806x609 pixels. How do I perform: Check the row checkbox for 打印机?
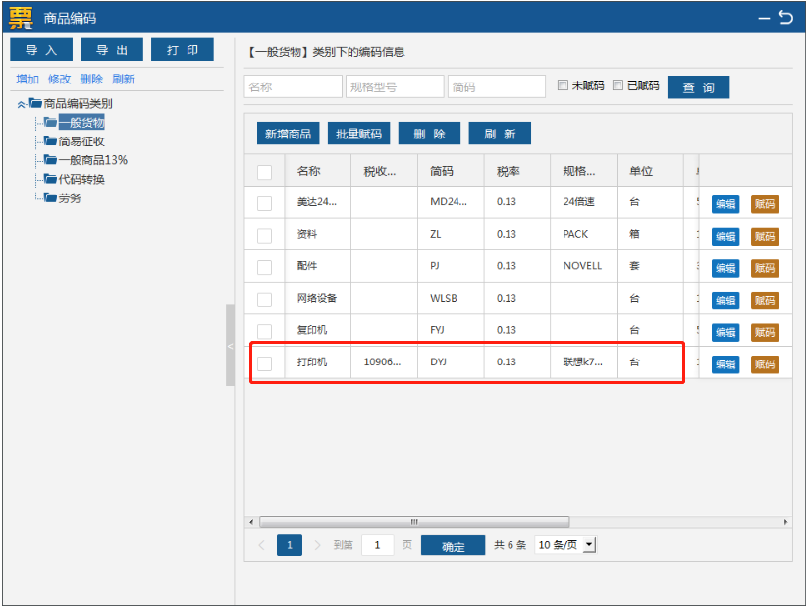(265, 363)
